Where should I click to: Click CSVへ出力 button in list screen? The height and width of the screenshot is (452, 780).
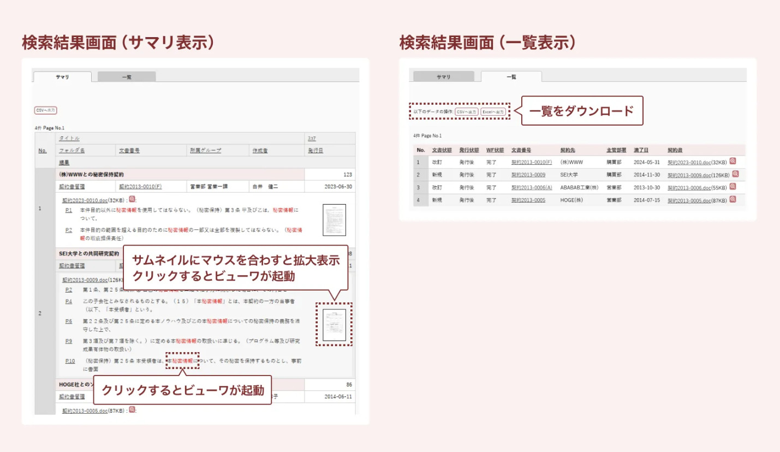(467, 111)
